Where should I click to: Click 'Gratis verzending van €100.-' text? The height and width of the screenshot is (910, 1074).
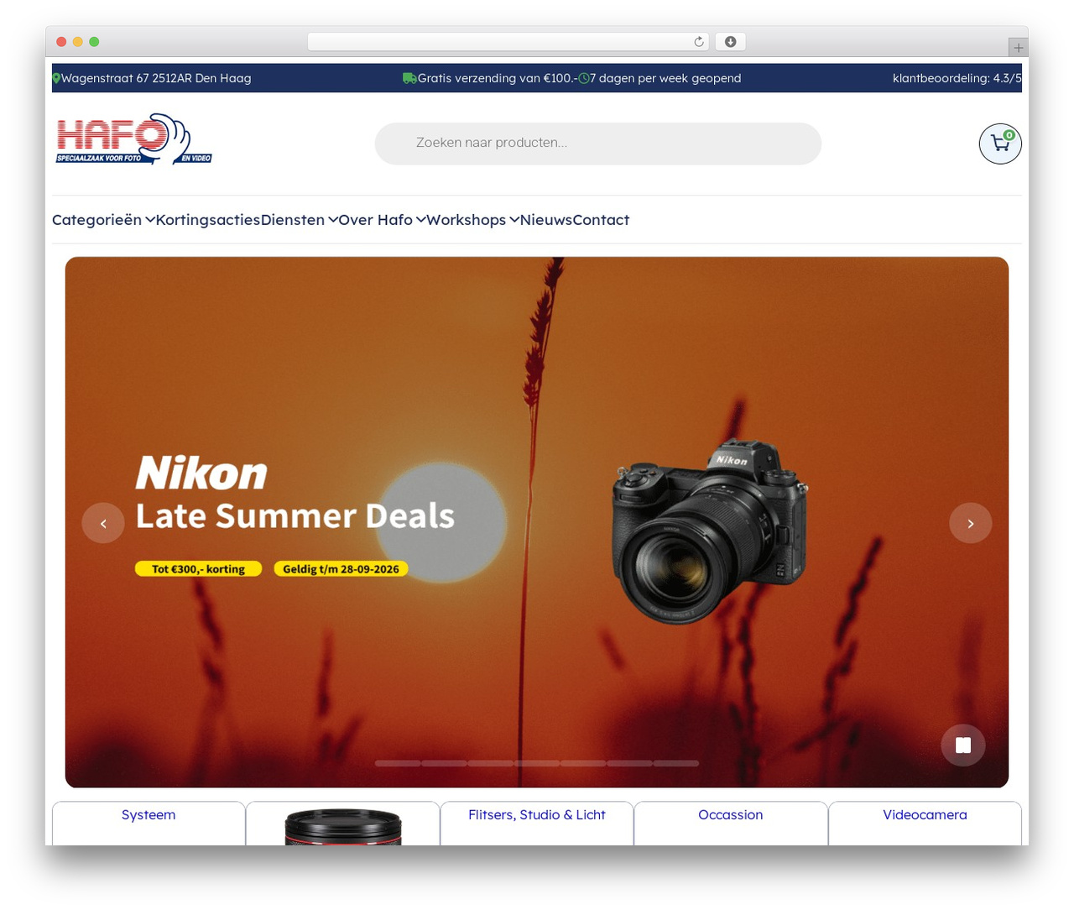498,78
